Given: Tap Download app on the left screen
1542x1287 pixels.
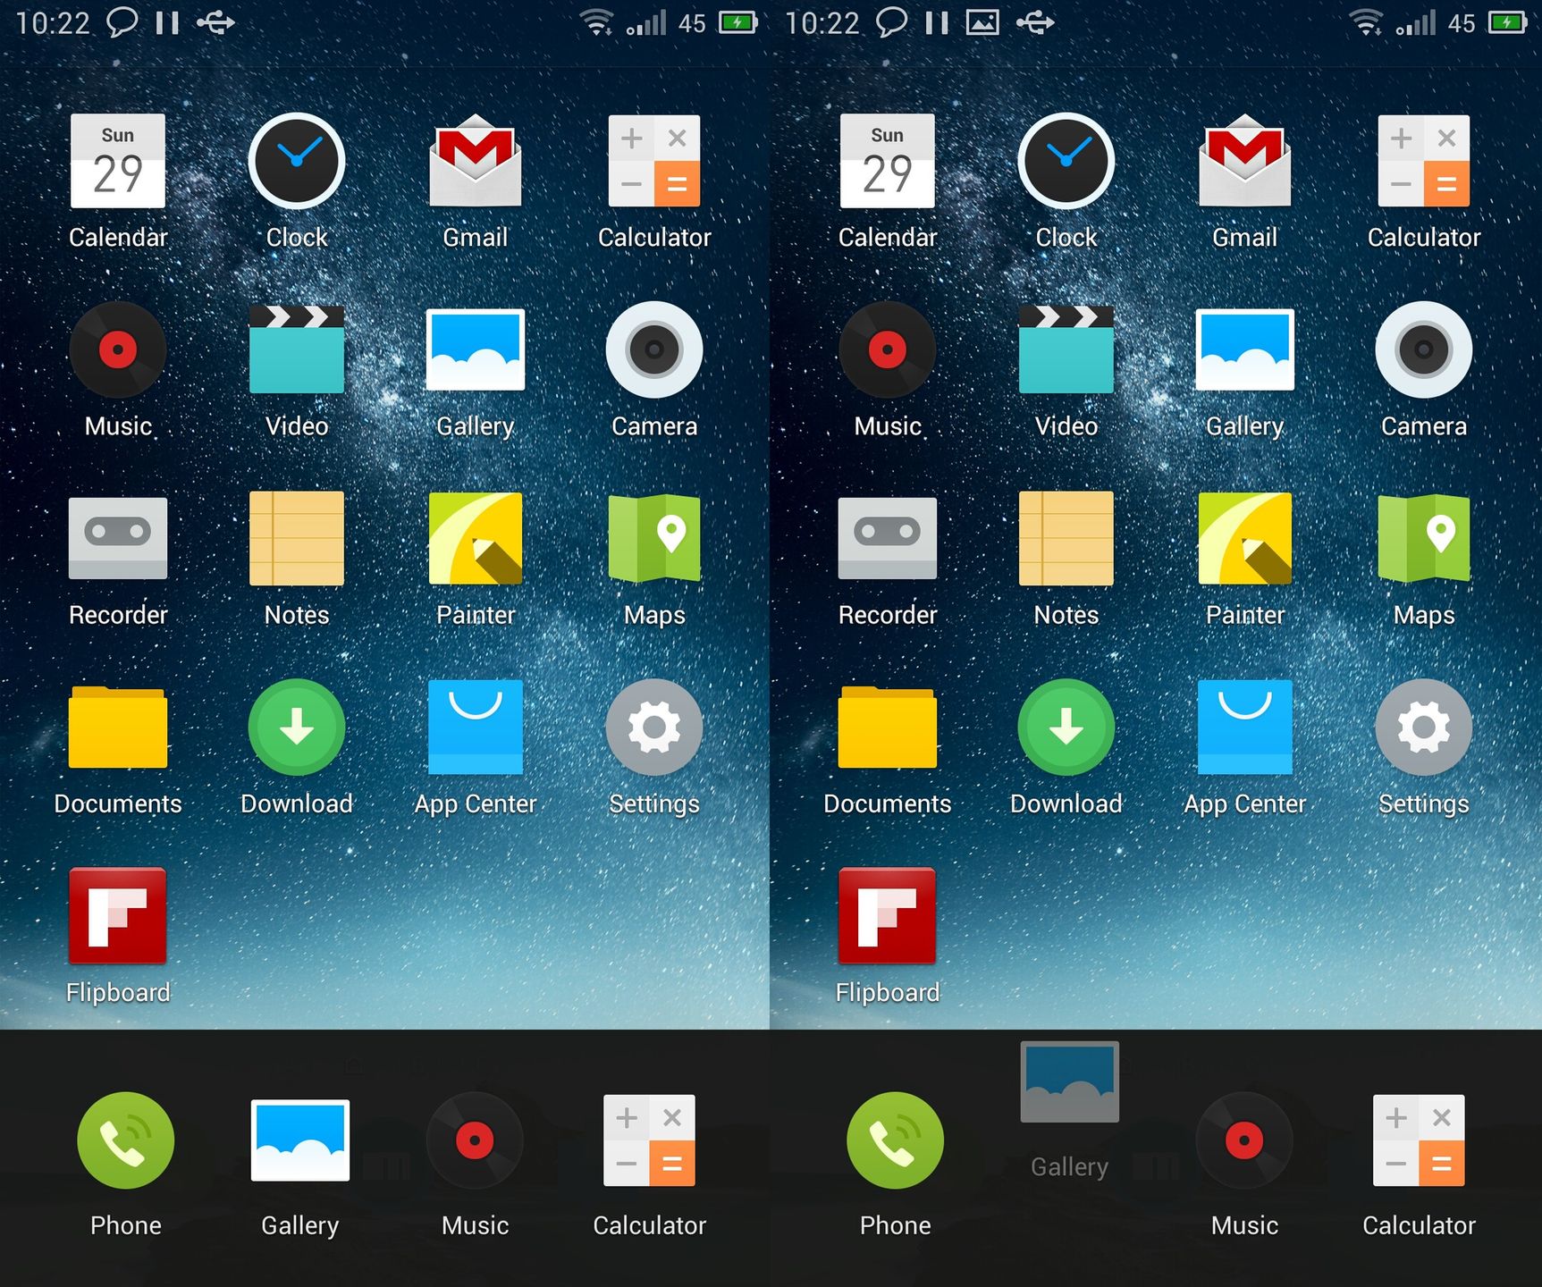Looking at the screenshot, I should [297, 727].
